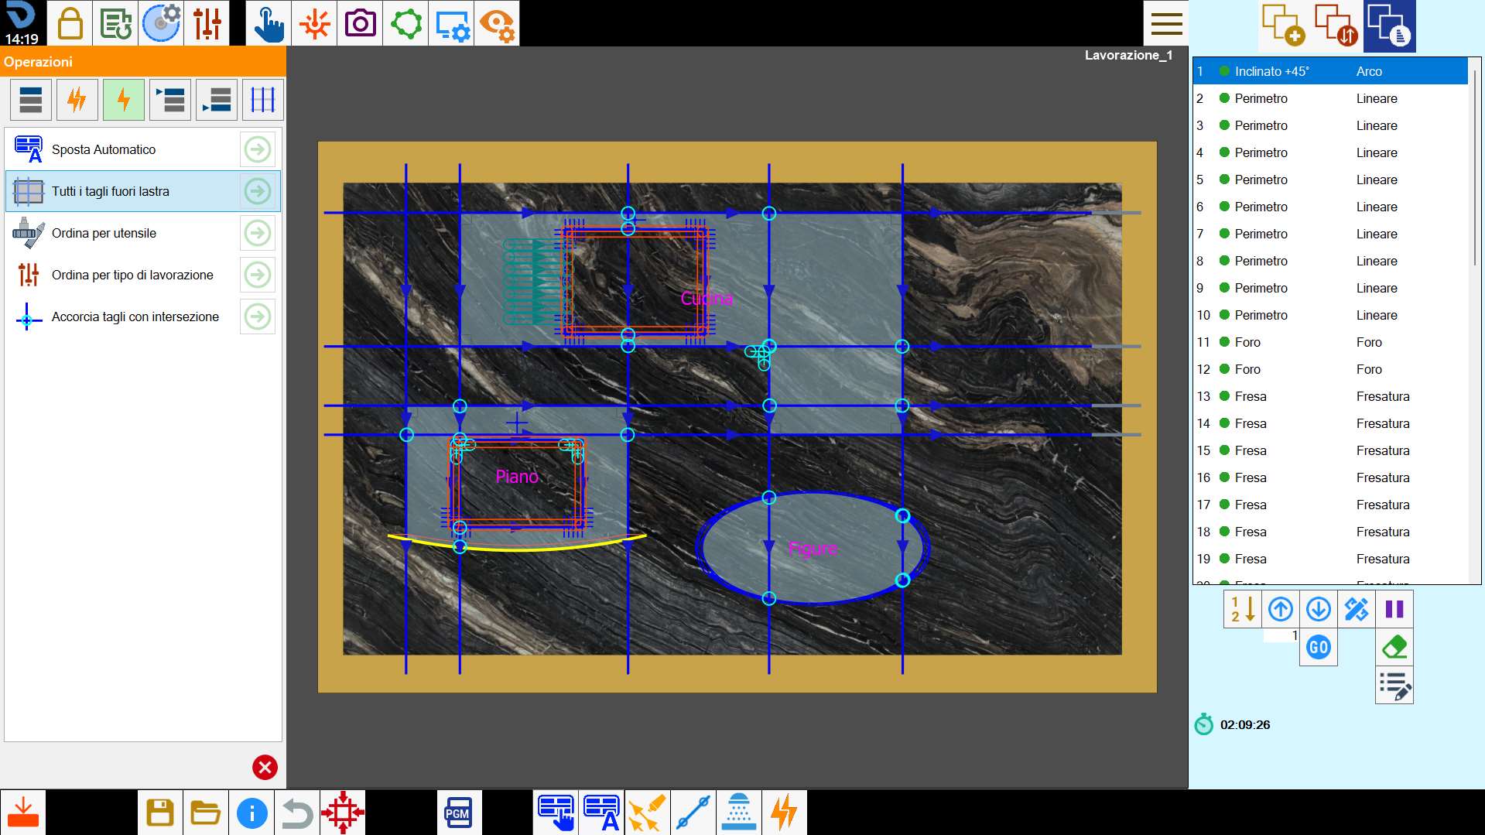Screen dimensions: 1485x835
Task: Click the swap operations icon with arrows
Action: point(1336,26)
